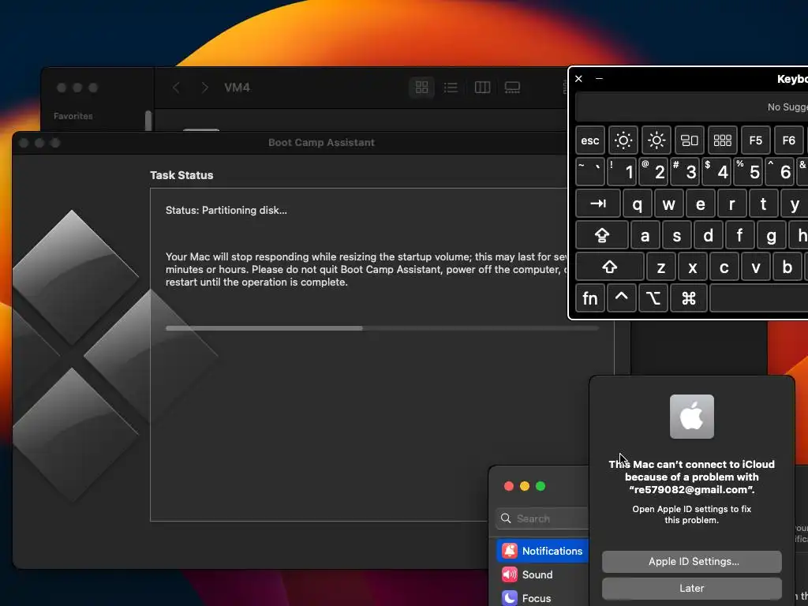The height and width of the screenshot is (606, 808).
Task: Click the Launchpad key on keyboard
Action: pos(723,140)
